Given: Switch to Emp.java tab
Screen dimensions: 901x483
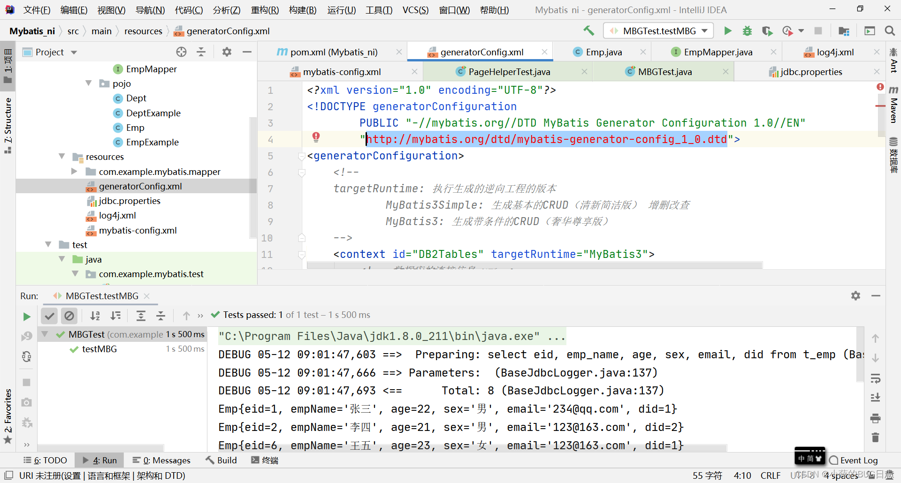Looking at the screenshot, I should 603,52.
